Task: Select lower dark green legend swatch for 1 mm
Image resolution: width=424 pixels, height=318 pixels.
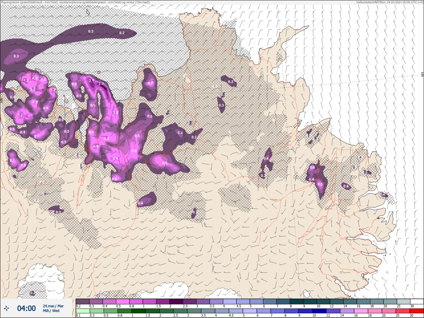Action: click(138, 311)
